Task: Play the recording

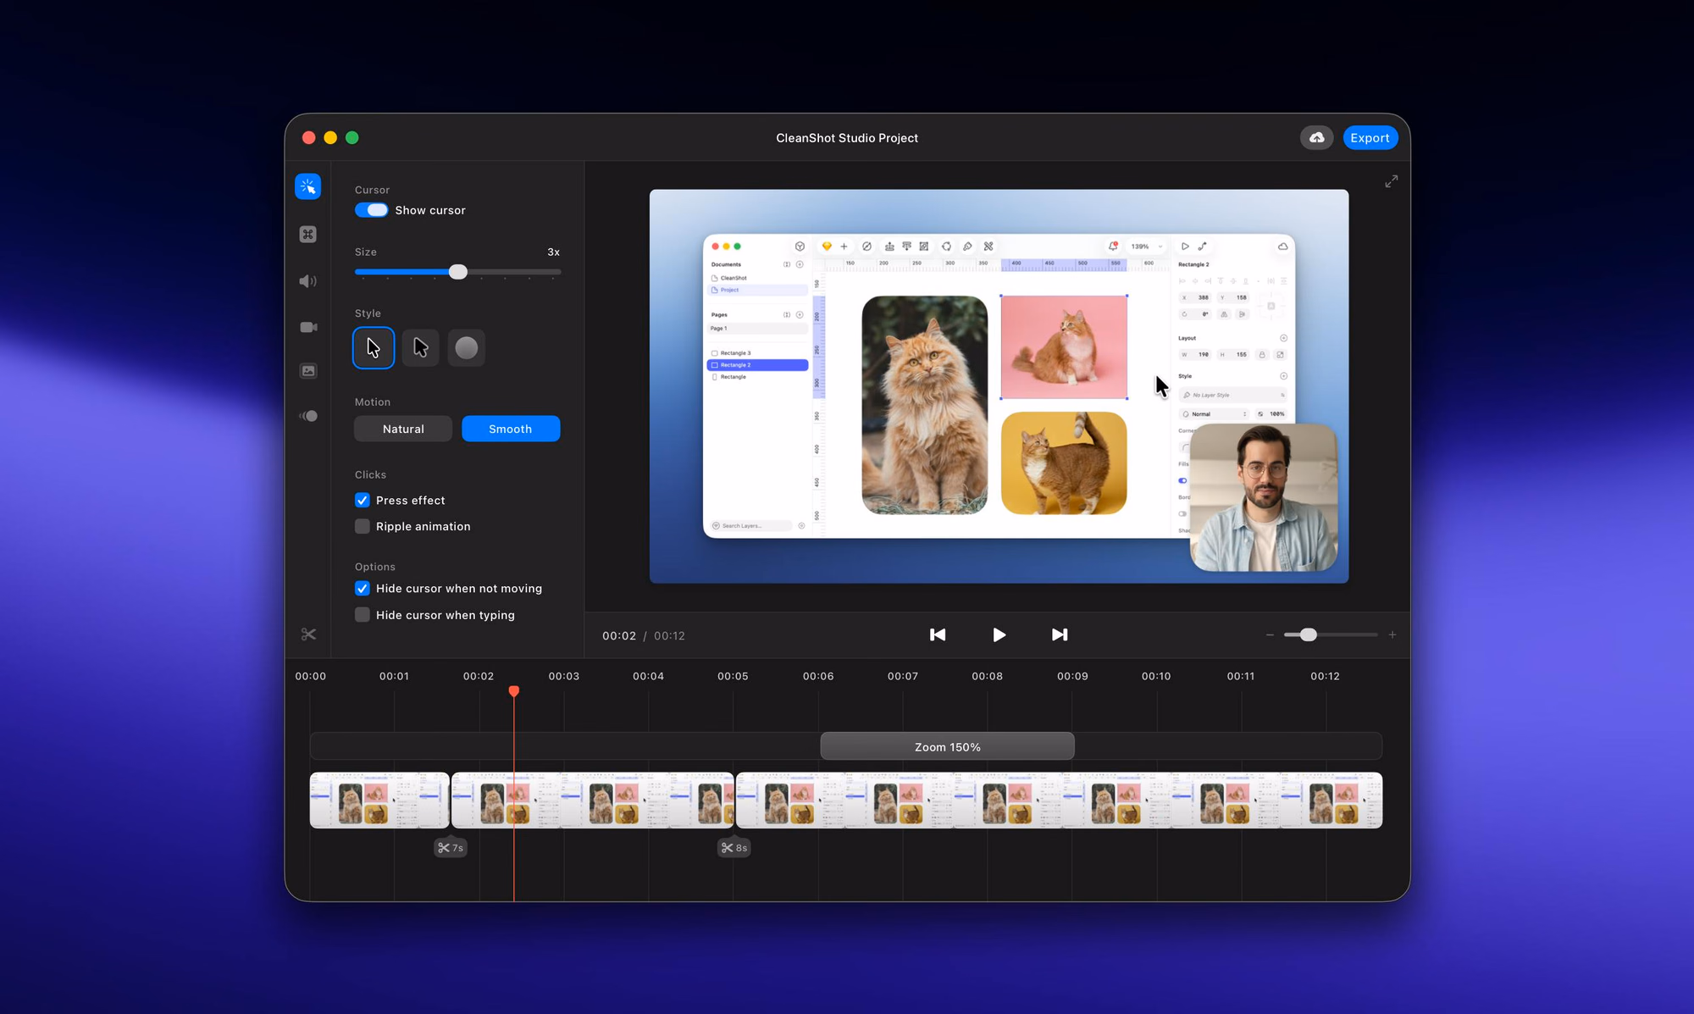Action: [999, 635]
